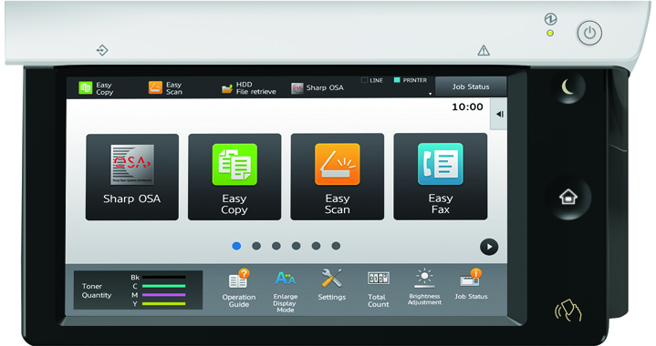Open the Operation Guide

point(239,289)
